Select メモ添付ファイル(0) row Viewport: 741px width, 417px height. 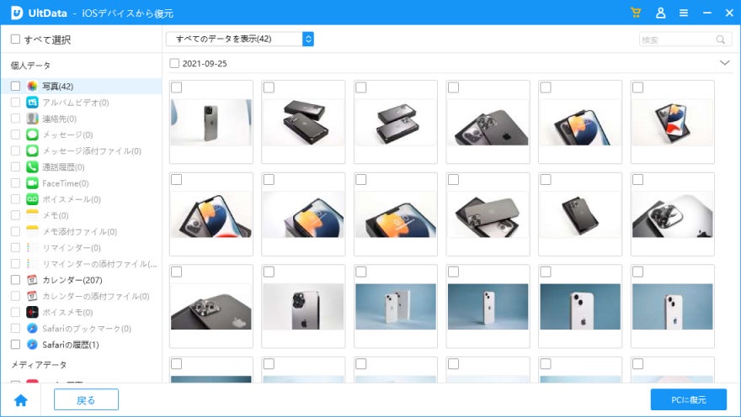tap(81, 231)
